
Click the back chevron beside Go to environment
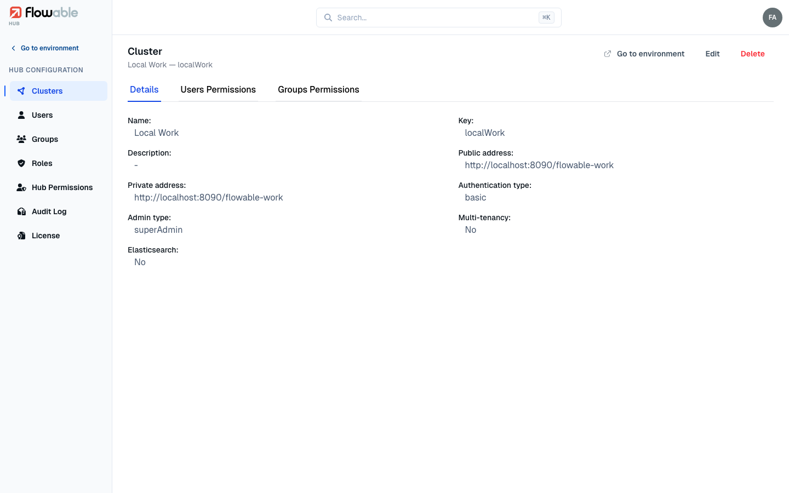[x=13, y=48]
